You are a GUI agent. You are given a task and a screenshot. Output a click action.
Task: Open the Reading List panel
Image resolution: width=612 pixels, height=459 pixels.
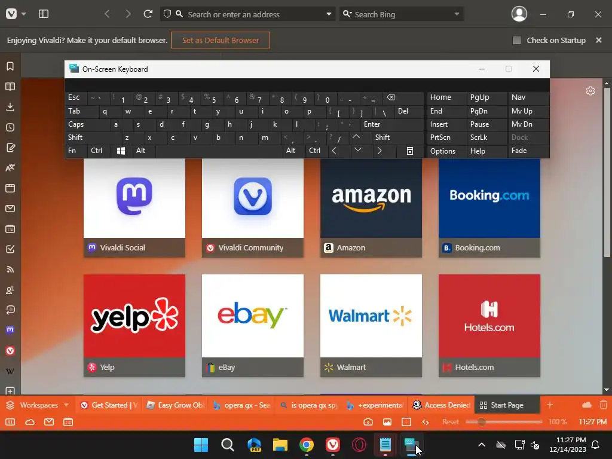10,87
